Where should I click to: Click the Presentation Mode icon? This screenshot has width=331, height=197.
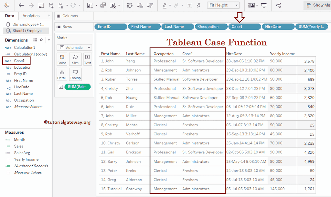point(264,5)
